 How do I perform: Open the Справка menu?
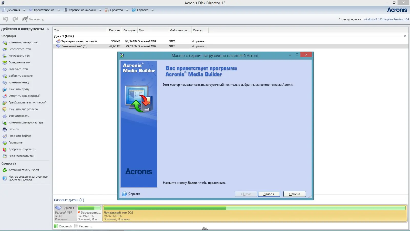click(142, 10)
